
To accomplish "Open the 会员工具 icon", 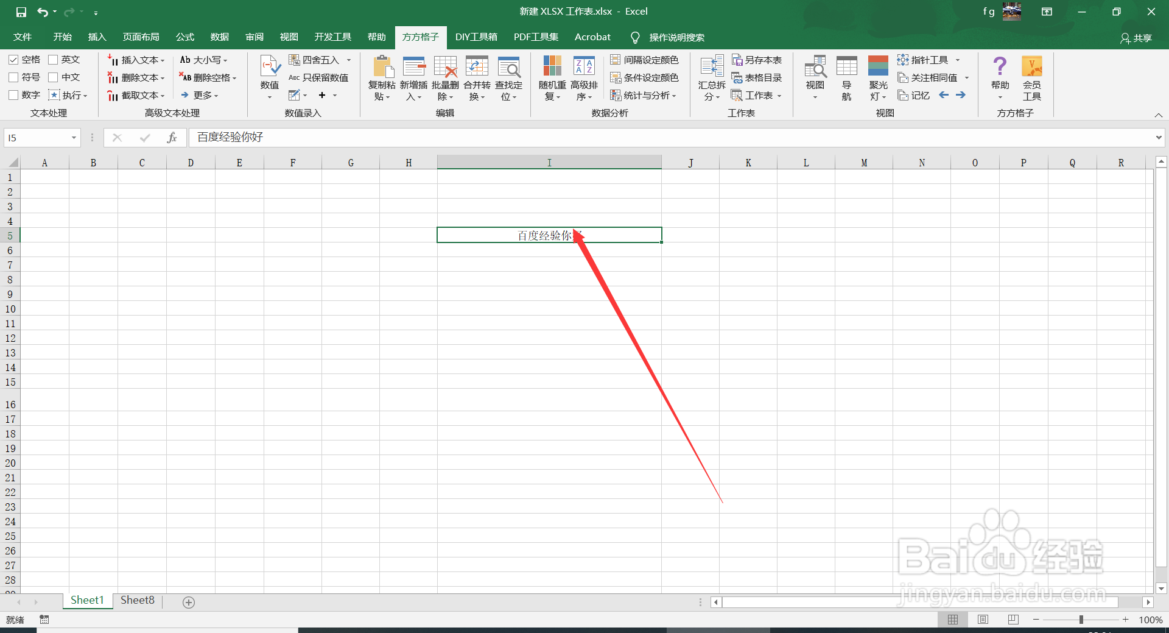I will tap(1032, 66).
